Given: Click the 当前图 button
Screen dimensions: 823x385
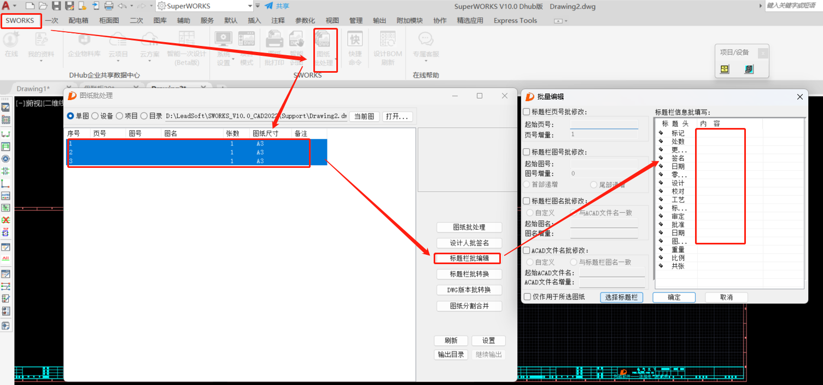Looking at the screenshot, I should point(364,116).
